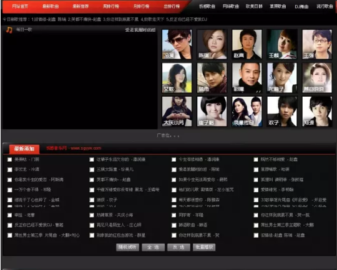Open the 大庆小芳 artist thumbnail
Screen dimensions: 337x270
(x=177, y=111)
